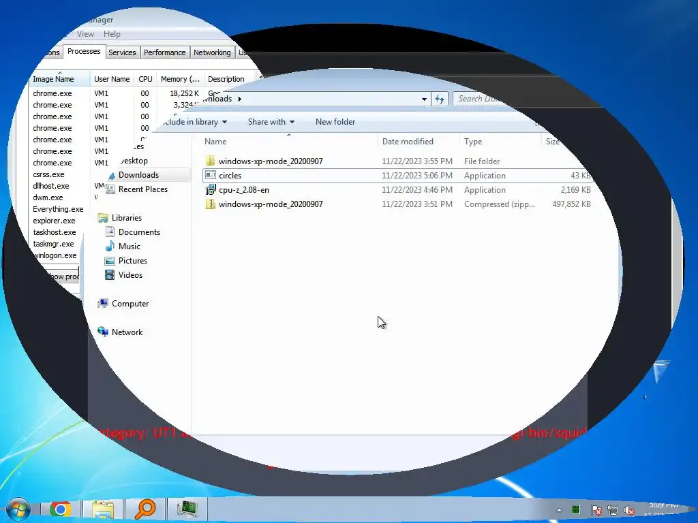Click the Downloads breadcrumb arrow in address bar
Image resolution: width=698 pixels, height=523 pixels.
click(239, 99)
